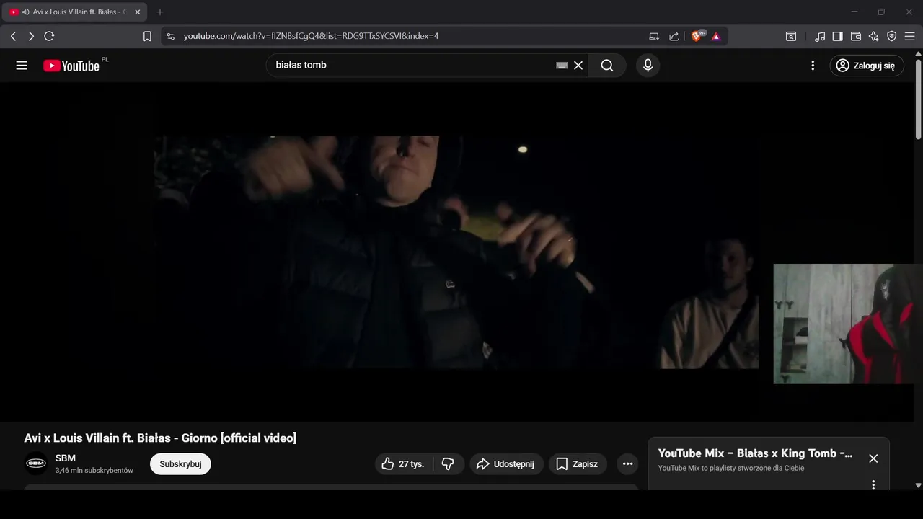Mute the tab via its speaker icon
Image resolution: width=923 pixels, height=519 pixels.
click(x=26, y=12)
